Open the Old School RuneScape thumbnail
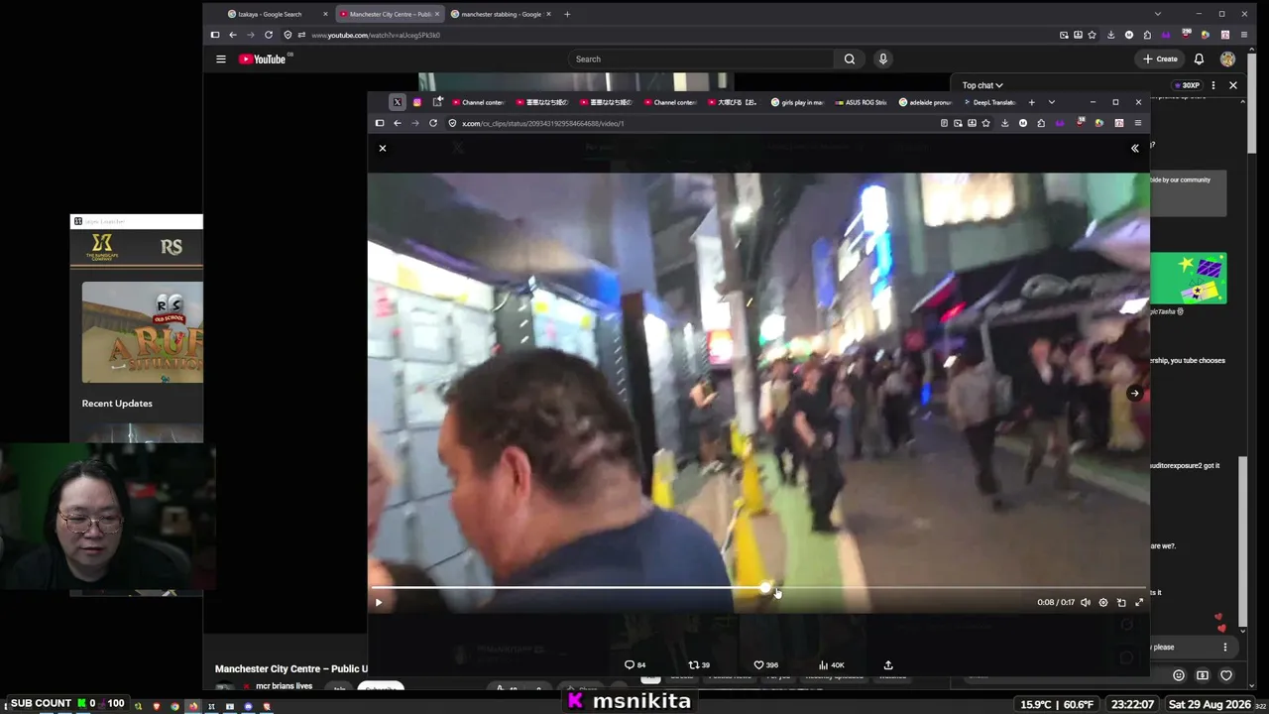Image resolution: width=1269 pixels, height=714 pixels. 143,332
